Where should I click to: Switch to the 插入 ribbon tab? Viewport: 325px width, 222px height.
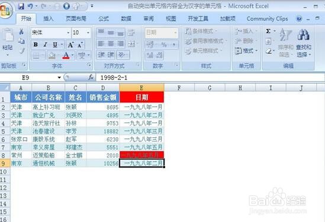click(49, 19)
